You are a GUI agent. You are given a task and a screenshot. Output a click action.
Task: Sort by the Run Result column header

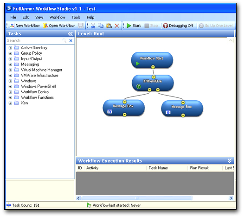click(x=205, y=168)
